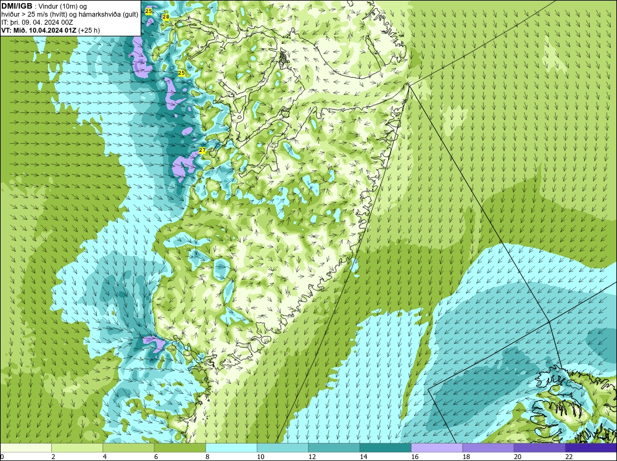This screenshot has height=461, width=617.
Task: Click scale number 22 under the color bar
Action: (x=569, y=457)
